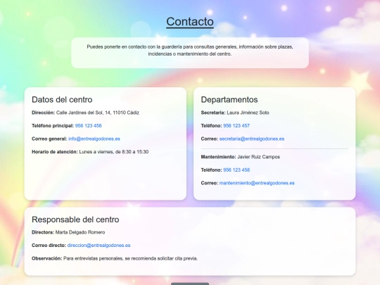Select the Departamentos heading
Viewport: 380px width, 285px height.
pos(229,100)
